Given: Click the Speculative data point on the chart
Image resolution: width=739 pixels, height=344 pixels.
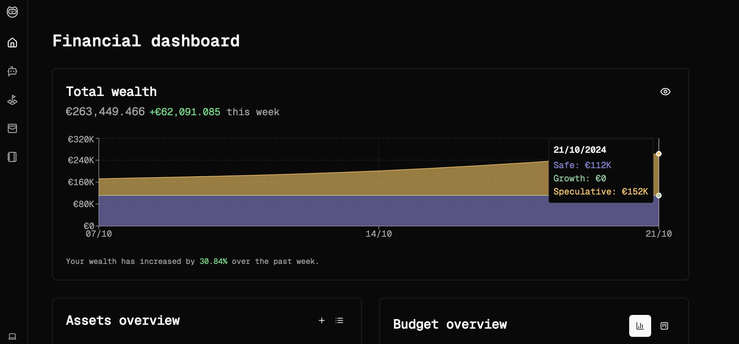Looking at the screenshot, I should (659, 154).
